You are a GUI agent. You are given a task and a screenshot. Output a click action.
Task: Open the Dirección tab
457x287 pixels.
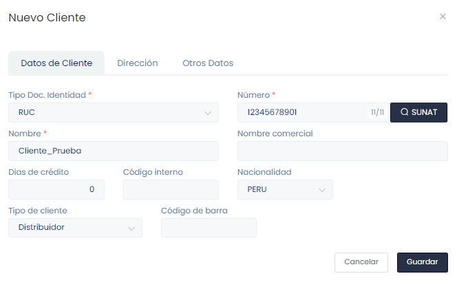(138, 63)
